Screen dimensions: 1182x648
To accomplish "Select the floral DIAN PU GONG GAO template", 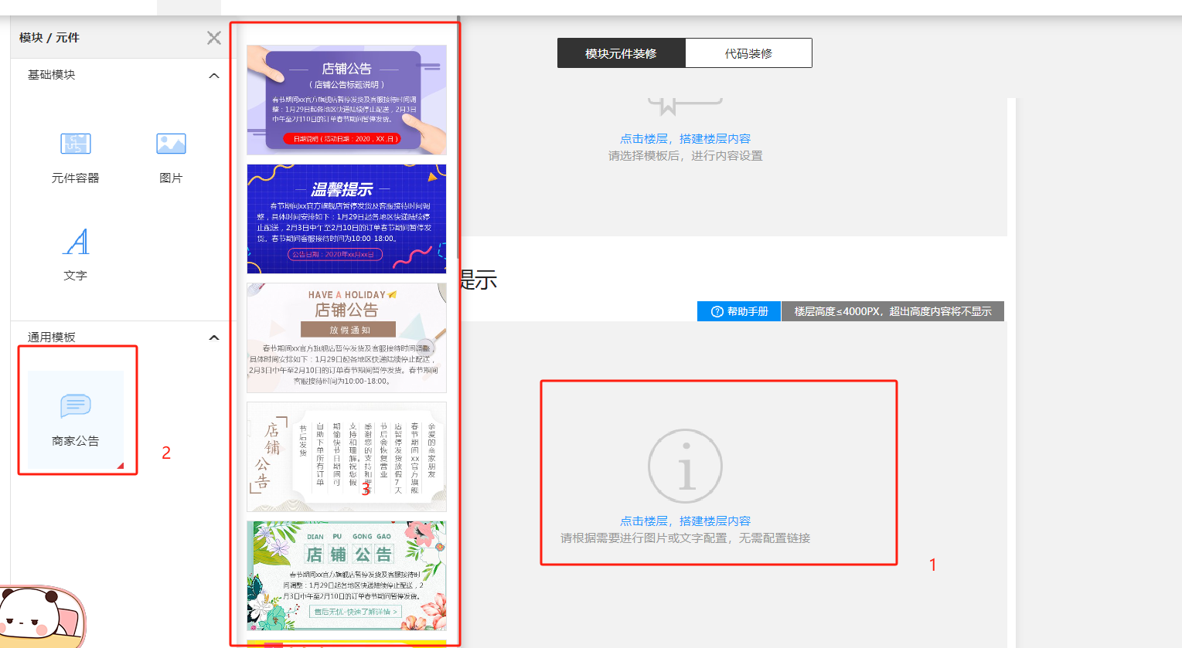I will 346,575.
